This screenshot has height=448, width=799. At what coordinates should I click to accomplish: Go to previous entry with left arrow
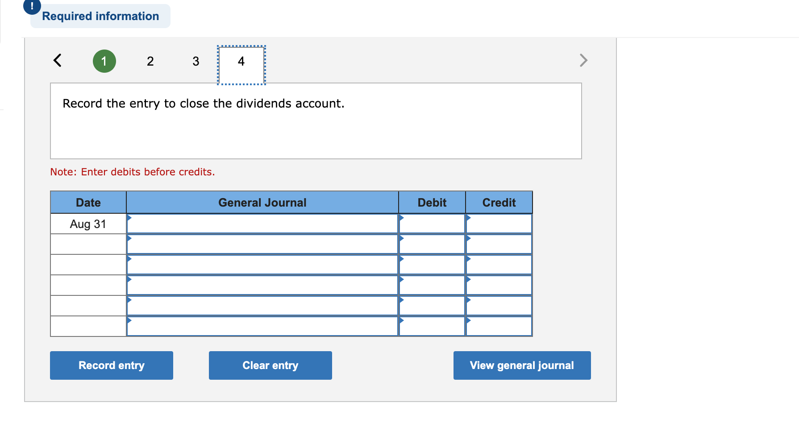[x=58, y=60]
